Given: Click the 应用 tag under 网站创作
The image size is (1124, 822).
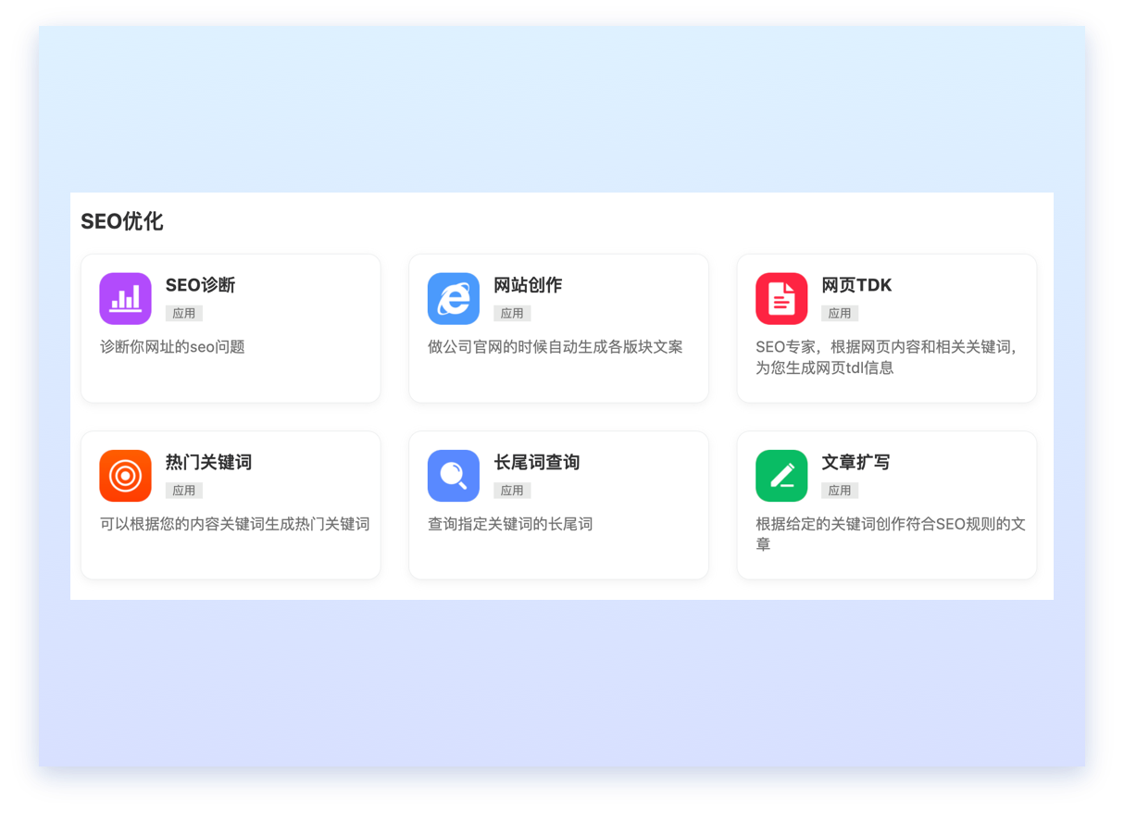Looking at the screenshot, I should [x=512, y=314].
